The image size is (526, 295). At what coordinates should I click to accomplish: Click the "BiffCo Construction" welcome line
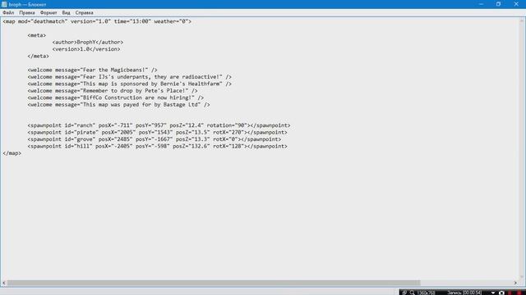pyautogui.click(x=116, y=98)
